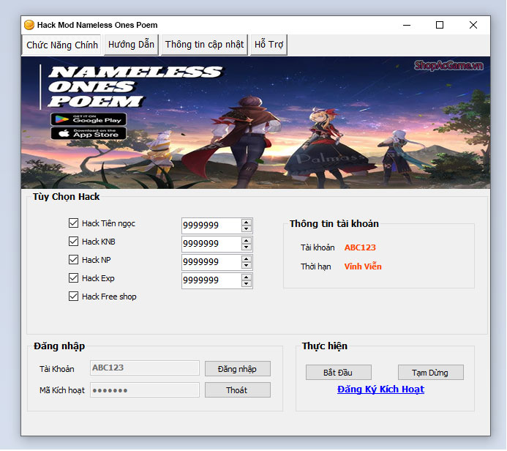
Task: Minimize the Hack Mod window
Action: pyautogui.click(x=407, y=25)
